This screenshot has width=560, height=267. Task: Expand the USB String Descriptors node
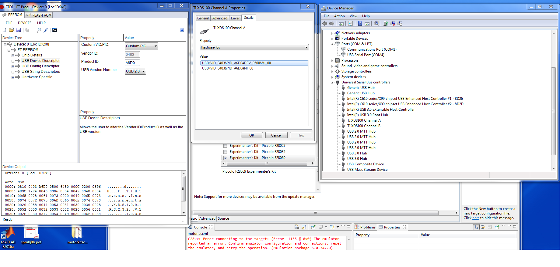pyautogui.click(x=13, y=72)
